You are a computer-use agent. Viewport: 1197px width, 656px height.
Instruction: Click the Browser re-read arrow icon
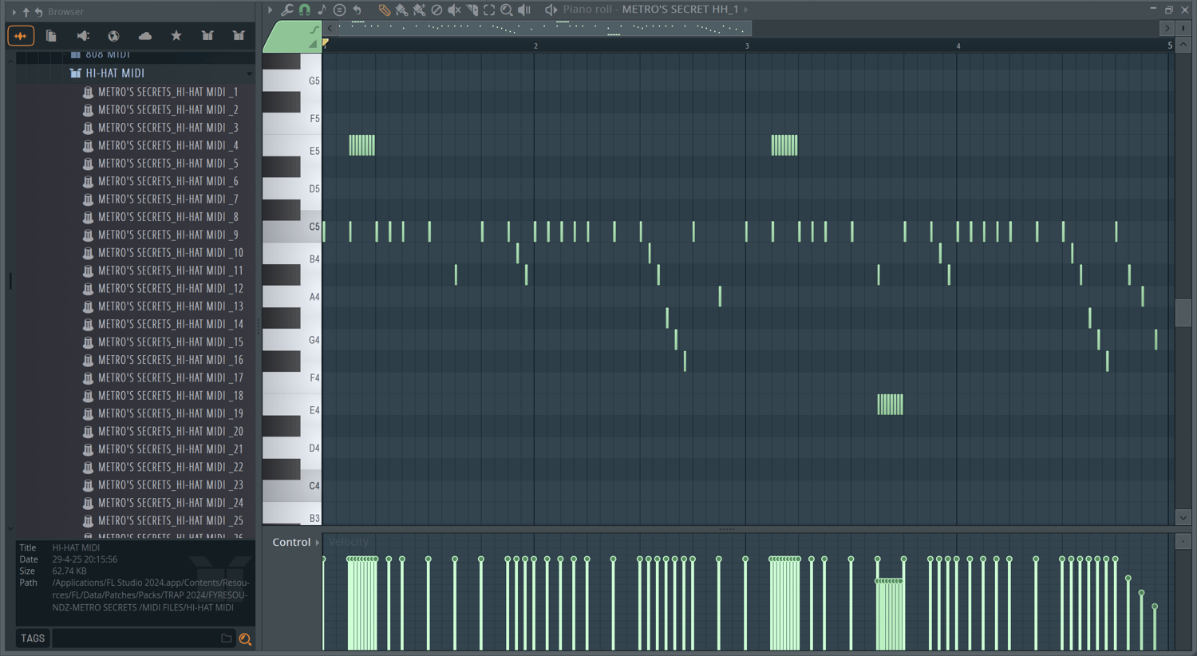pyautogui.click(x=38, y=12)
